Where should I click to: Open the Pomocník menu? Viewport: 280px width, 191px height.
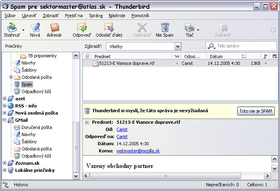coord(140,16)
